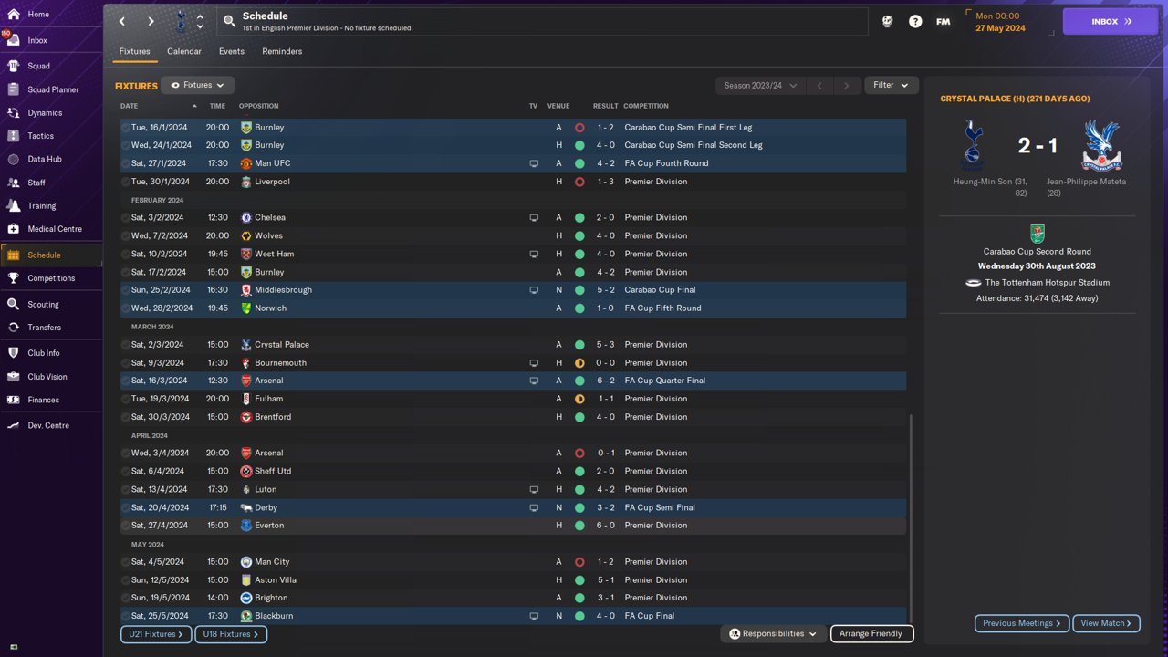Viewport: 1168px width, 657px height.
Task: Click the View Match button
Action: coord(1106,623)
